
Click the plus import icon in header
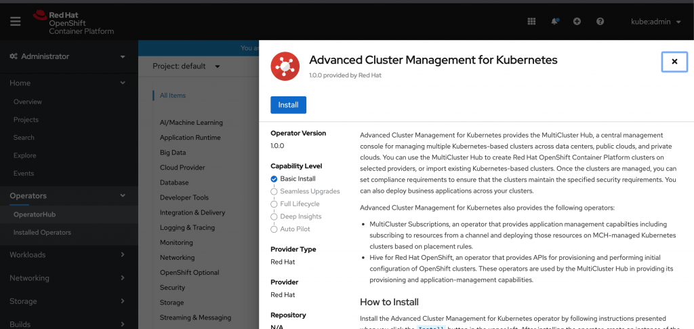[x=577, y=21]
